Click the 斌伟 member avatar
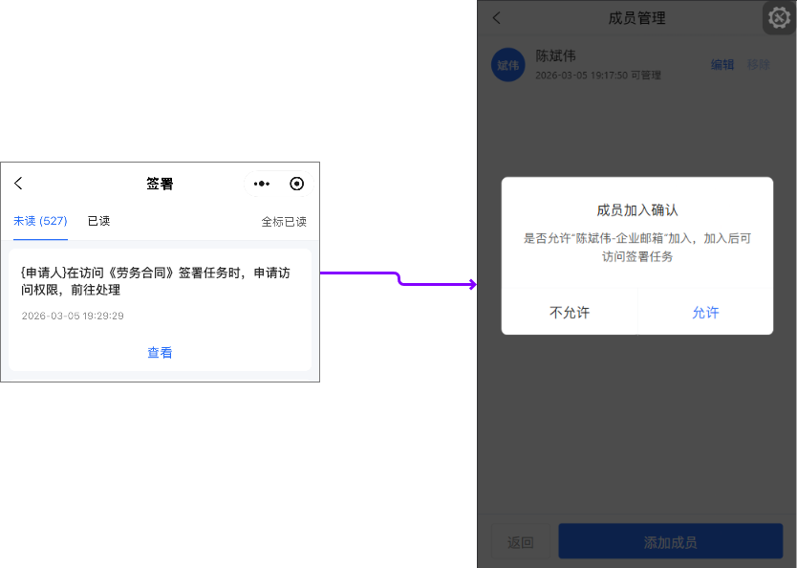This screenshot has height=568, width=797. tap(507, 65)
